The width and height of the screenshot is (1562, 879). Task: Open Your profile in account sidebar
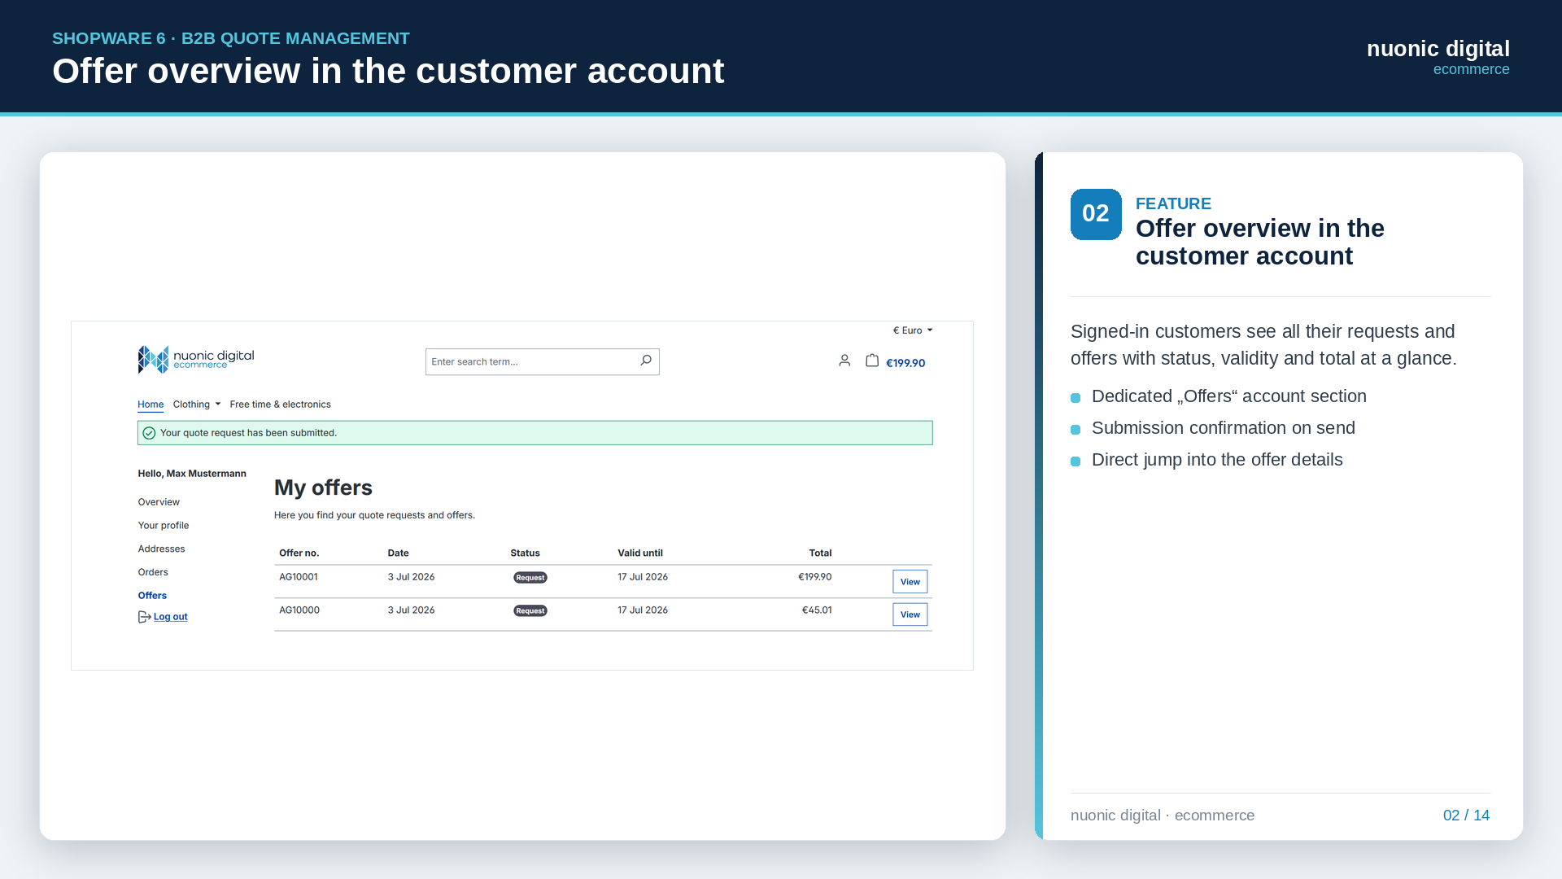pyautogui.click(x=164, y=526)
